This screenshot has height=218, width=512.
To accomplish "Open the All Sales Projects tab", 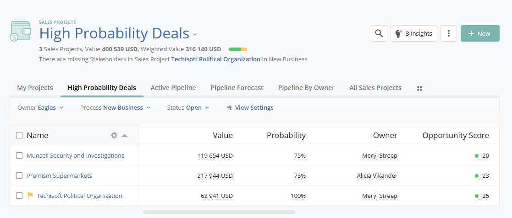I will (375, 88).
